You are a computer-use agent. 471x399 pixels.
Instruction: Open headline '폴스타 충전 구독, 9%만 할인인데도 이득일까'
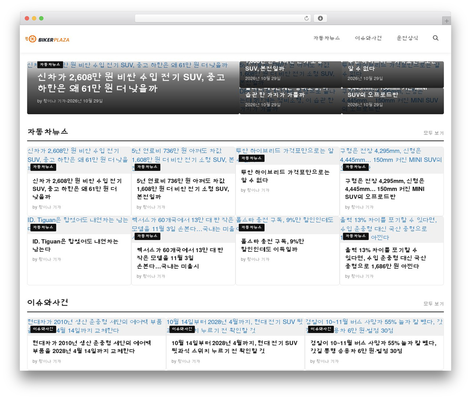(x=273, y=246)
